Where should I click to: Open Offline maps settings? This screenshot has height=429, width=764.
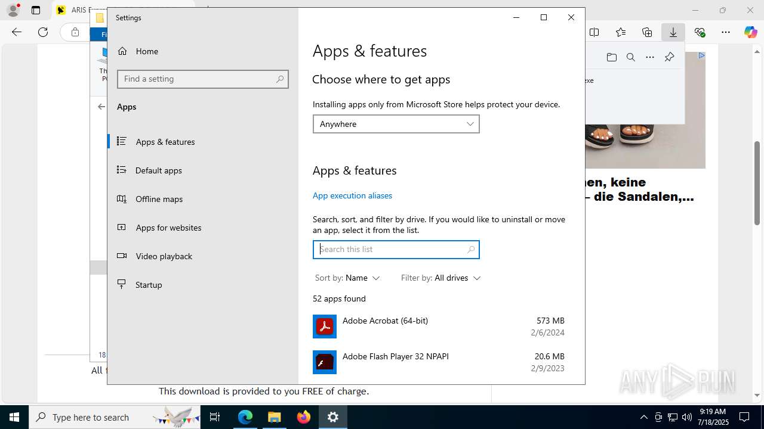[203, 199]
